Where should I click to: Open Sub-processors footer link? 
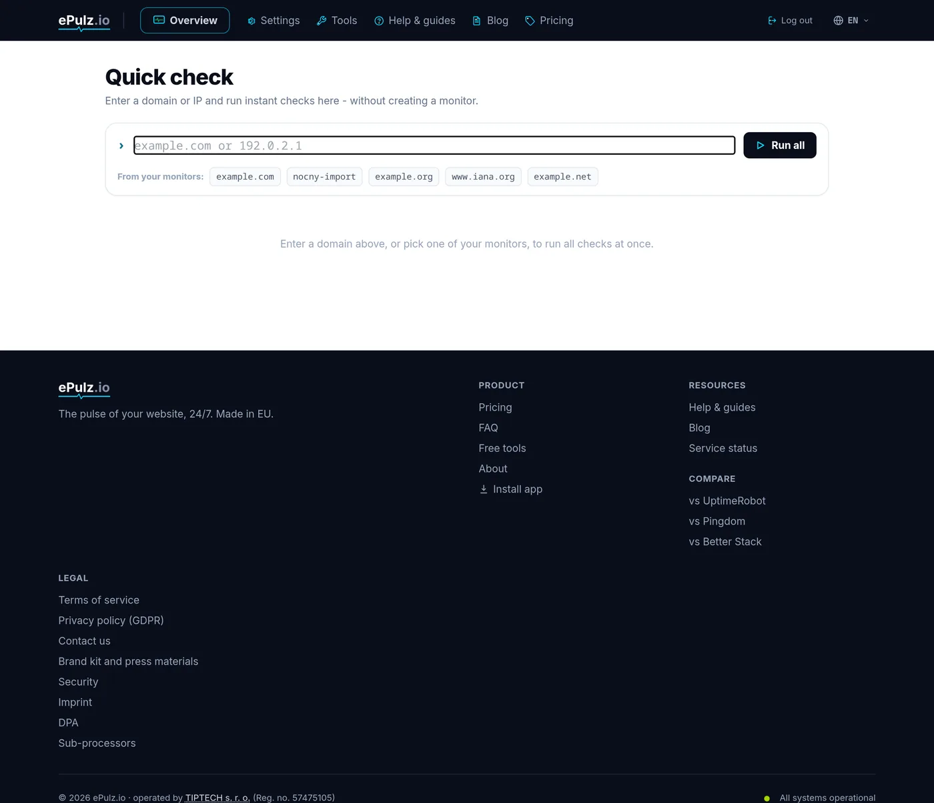(97, 744)
